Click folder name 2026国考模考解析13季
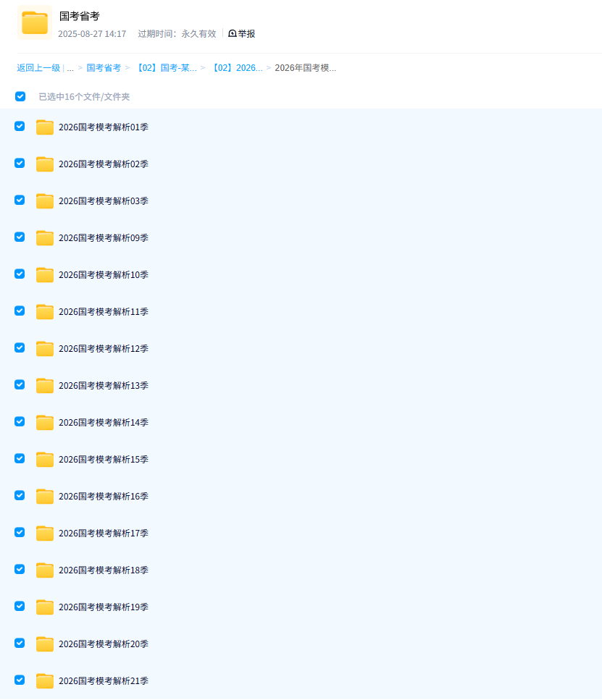 104,386
